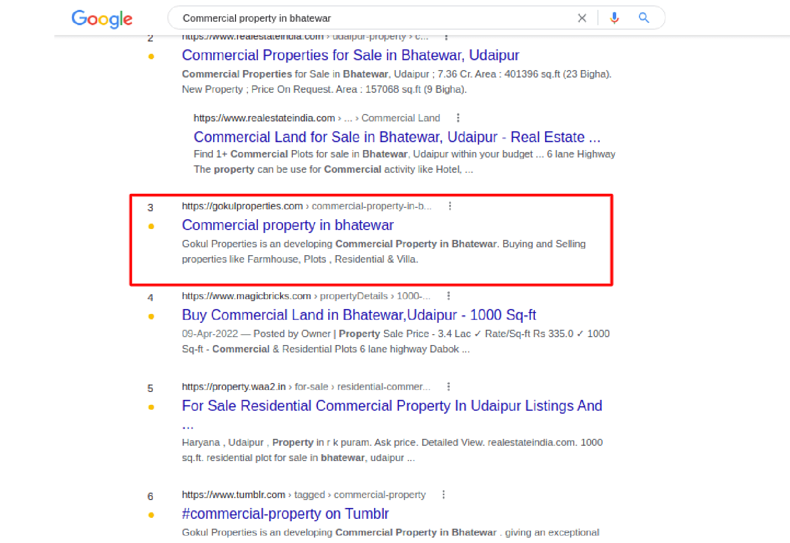790x543 pixels.
Task: Open "For Sale Residential Commercial Property" result
Action: [392, 406]
